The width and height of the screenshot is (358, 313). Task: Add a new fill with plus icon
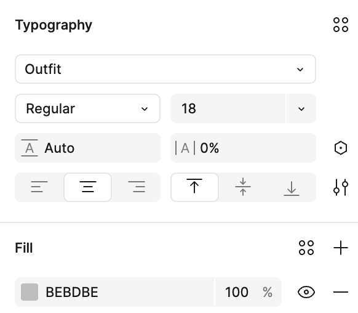point(341,248)
